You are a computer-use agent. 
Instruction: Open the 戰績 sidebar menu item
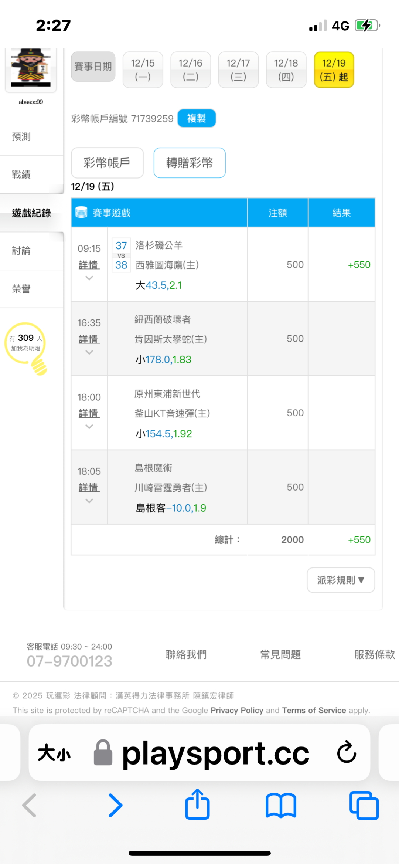click(x=21, y=175)
